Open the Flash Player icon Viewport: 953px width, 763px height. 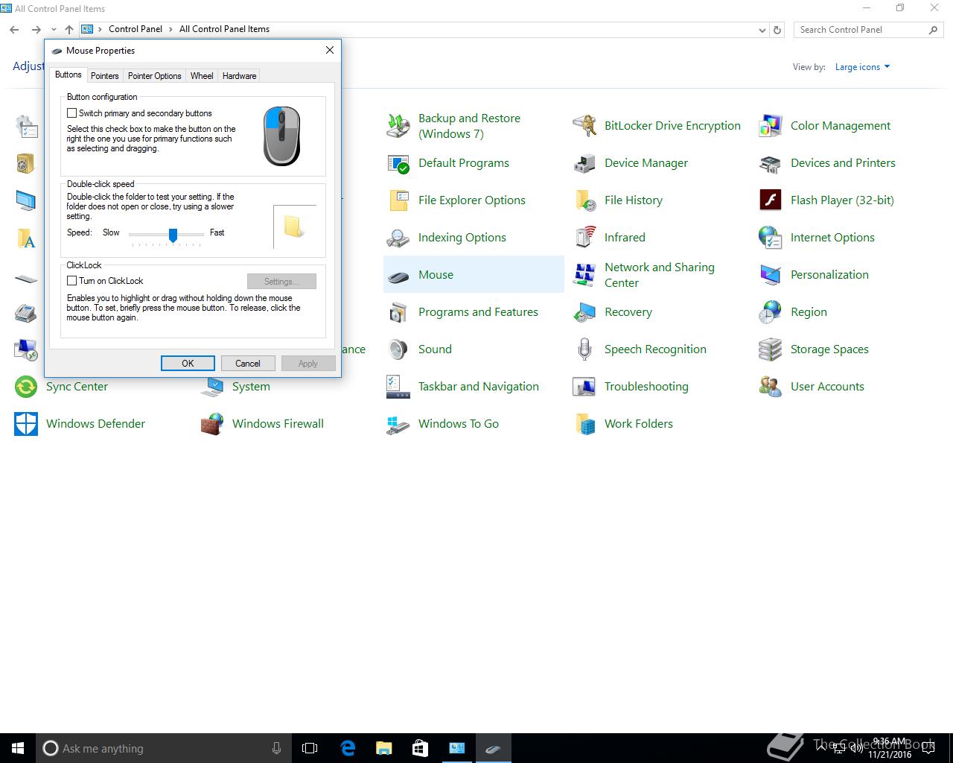[x=770, y=200]
